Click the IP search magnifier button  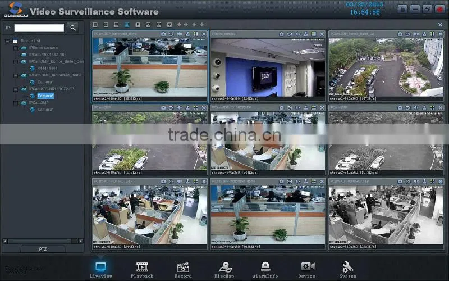click(x=73, y=28)
